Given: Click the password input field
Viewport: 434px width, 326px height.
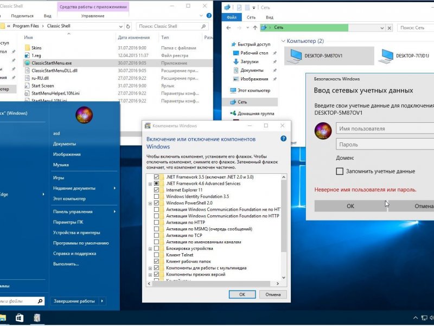Looking at the screenshot, I should tap(385, 145).
